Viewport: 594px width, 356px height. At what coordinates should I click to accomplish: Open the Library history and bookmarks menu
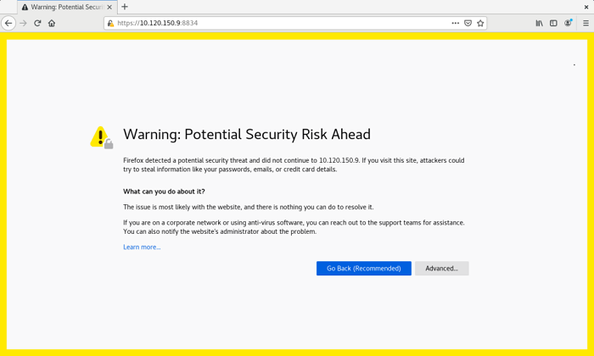pos(539,23)
